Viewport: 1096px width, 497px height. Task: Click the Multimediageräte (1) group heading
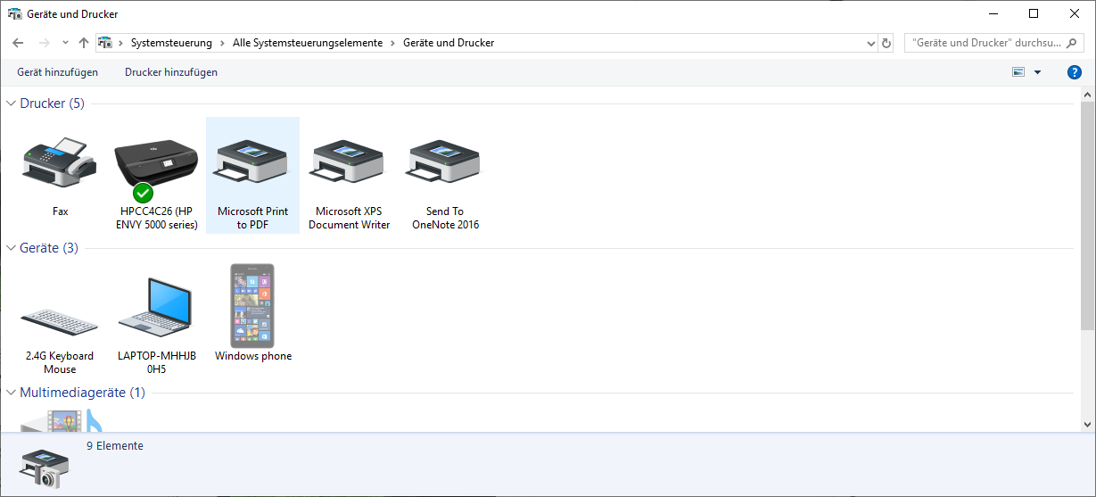82,393
